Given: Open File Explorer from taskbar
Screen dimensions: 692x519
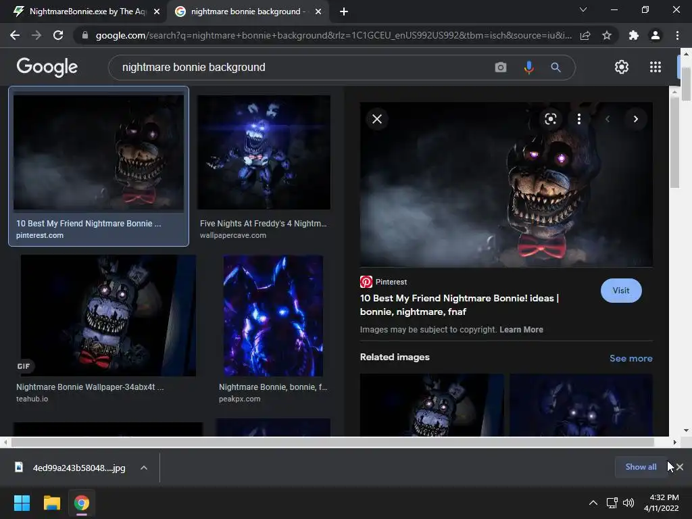Looking at the screenshot, I should pos(51,503).
